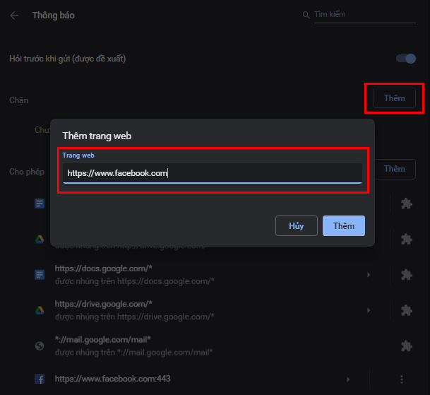Click the Google Docs icon beside docs.google.com/*
This screenshot has height=395, width=430.
40,274
